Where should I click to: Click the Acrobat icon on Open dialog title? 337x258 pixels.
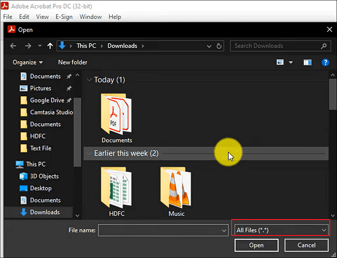pyautogui.click(x=12, y=29)
